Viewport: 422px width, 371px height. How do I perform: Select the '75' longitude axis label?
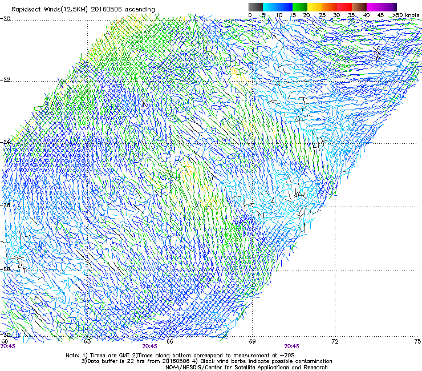click(x=417, y=341)
